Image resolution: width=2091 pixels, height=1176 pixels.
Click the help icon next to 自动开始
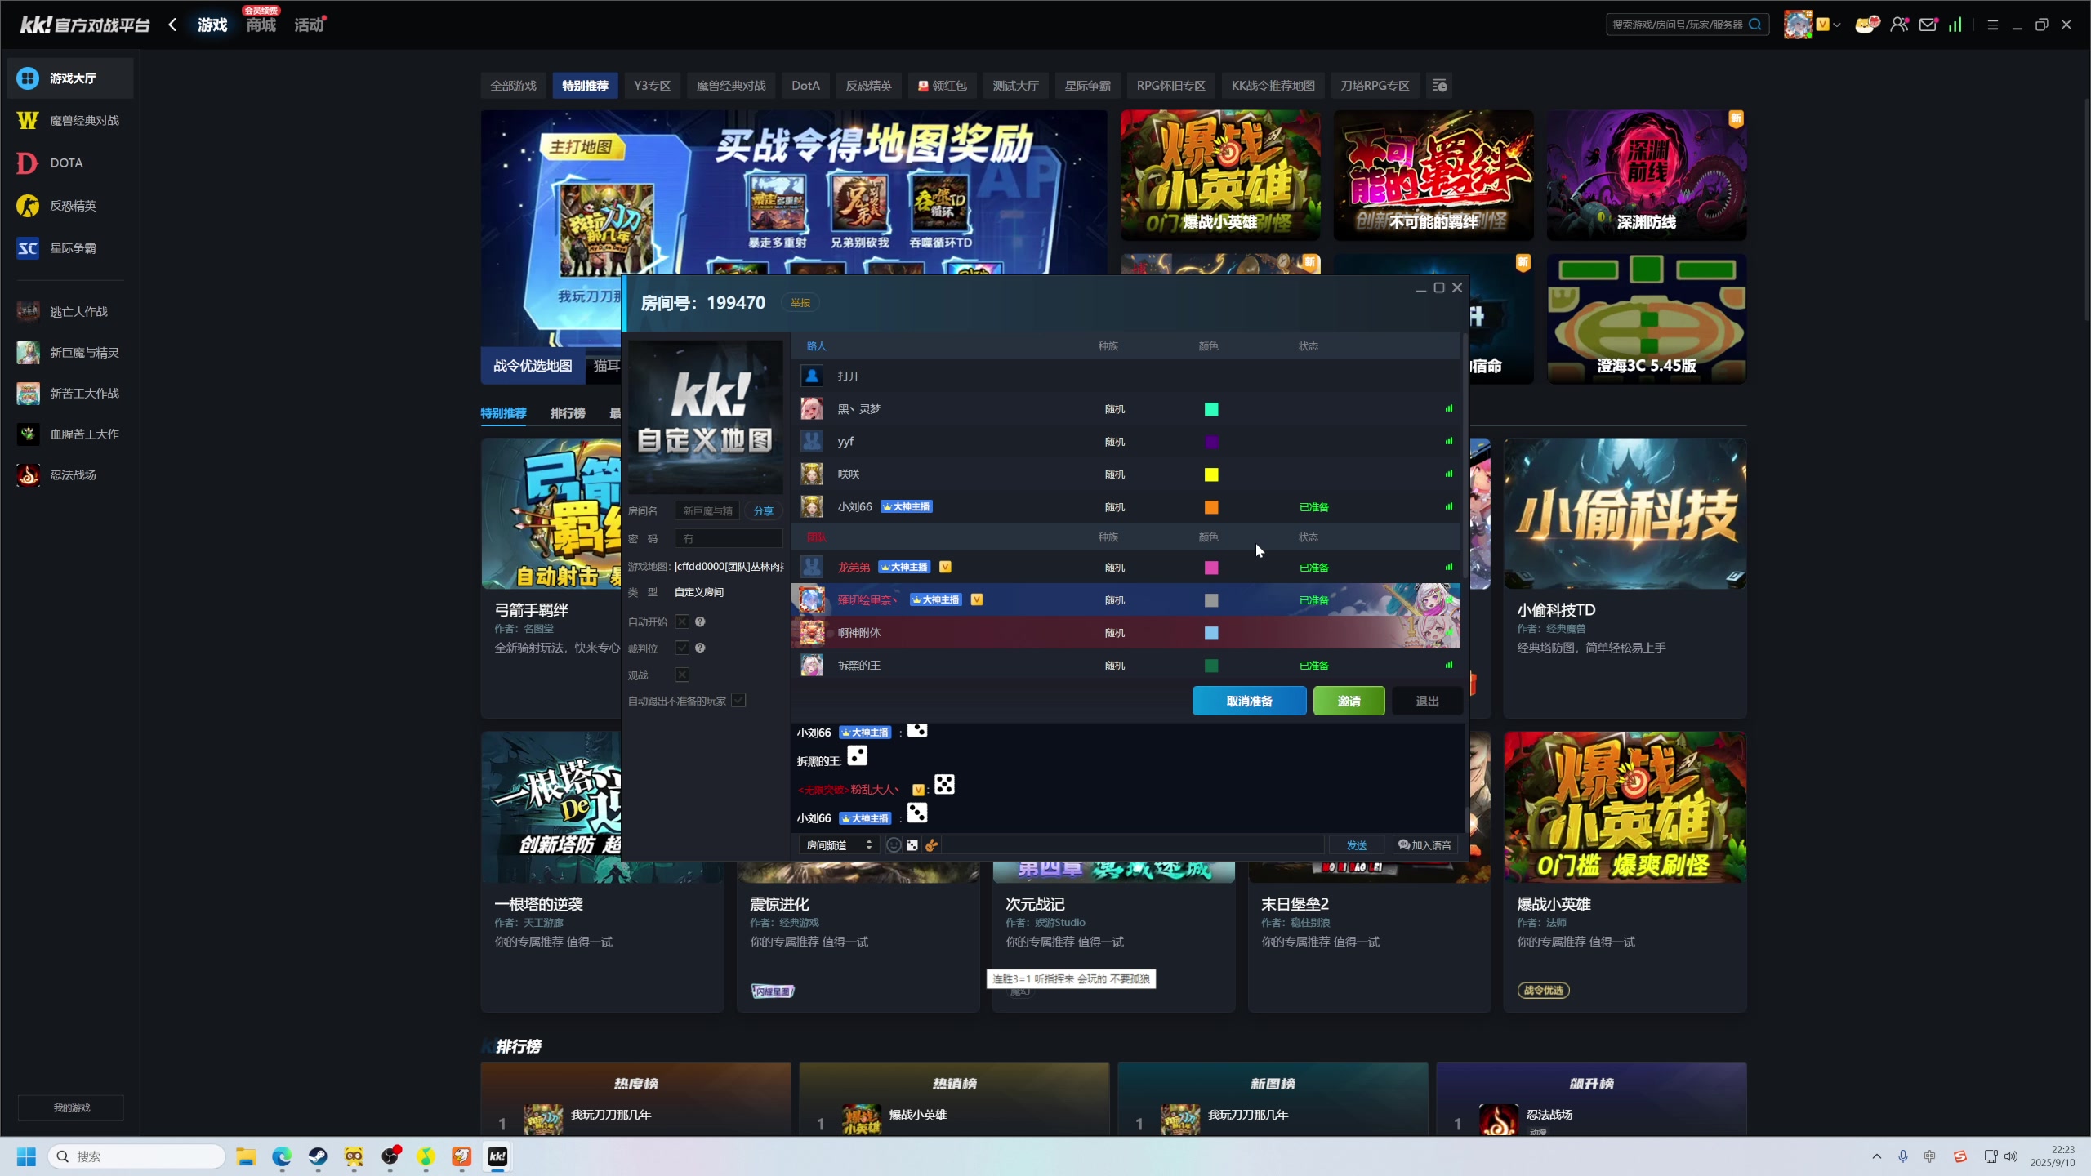[x=700, y=622]
